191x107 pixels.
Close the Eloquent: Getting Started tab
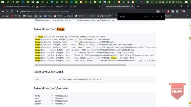click(33, 7)
